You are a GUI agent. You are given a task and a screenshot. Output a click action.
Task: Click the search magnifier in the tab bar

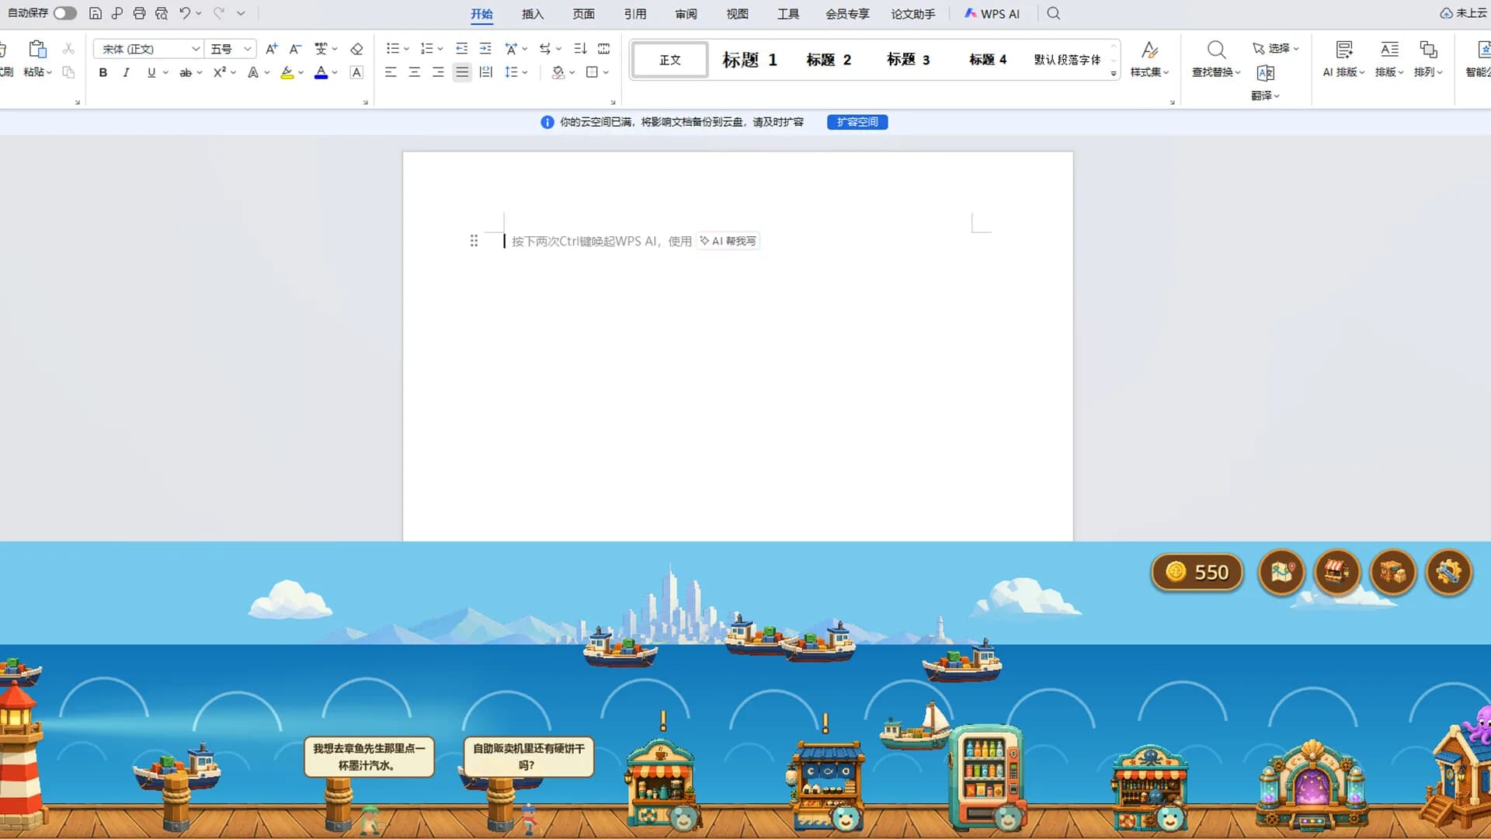pyautogui.click(x=1054, y=13)
